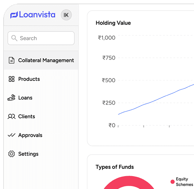Open the IK user avatar
The width and height of the screenshot is (194, 189).
66,15
